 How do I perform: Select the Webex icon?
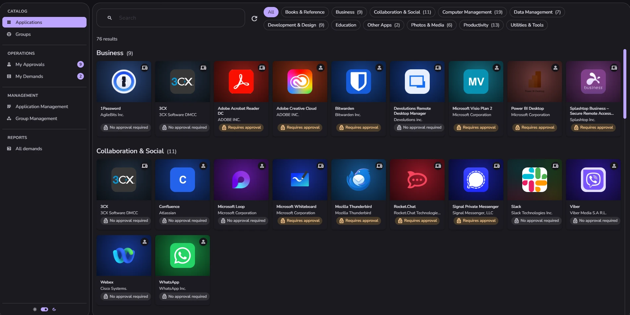pos(124,256)
